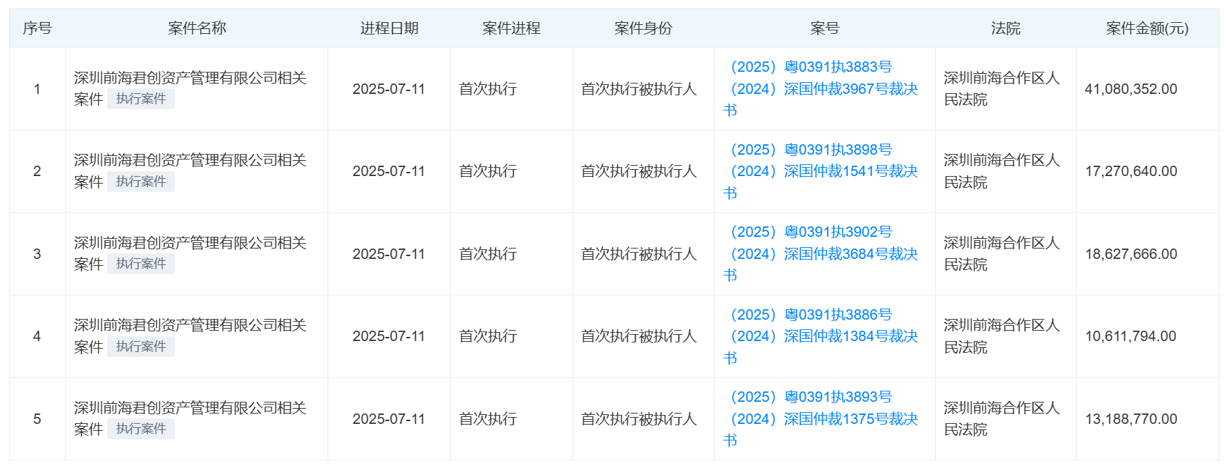Open case link (2025)粤0391执3893号

(x=808, y=397)
